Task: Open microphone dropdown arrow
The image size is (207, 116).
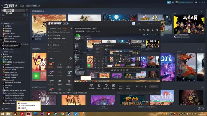Action: tap(123, 86)
